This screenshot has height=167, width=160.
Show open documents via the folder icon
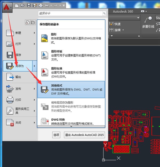[33, 22]
